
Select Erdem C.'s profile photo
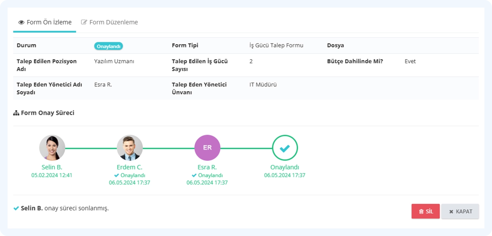pos(130,148)
